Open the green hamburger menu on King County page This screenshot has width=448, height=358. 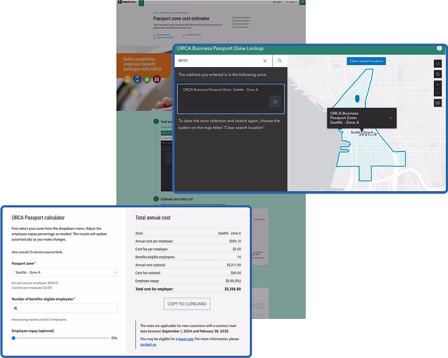pyautogui.click(x=303, y=2)
